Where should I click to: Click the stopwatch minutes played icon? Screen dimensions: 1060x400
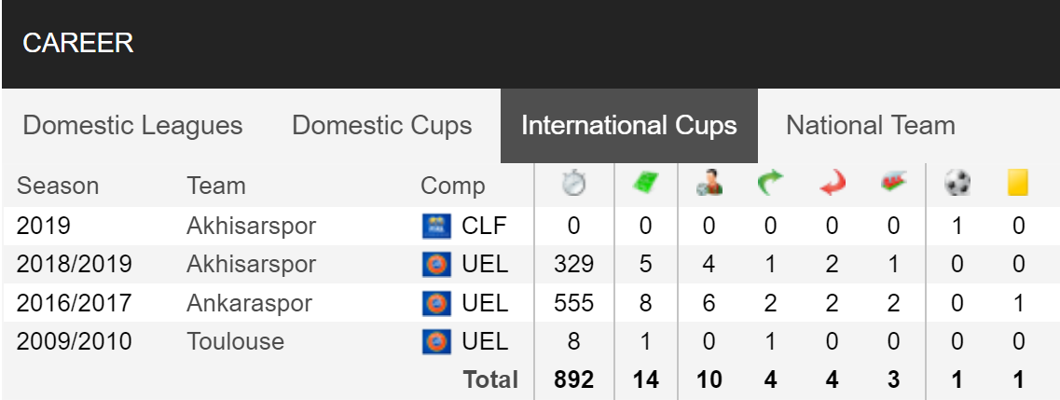click(x=573, y=184)
